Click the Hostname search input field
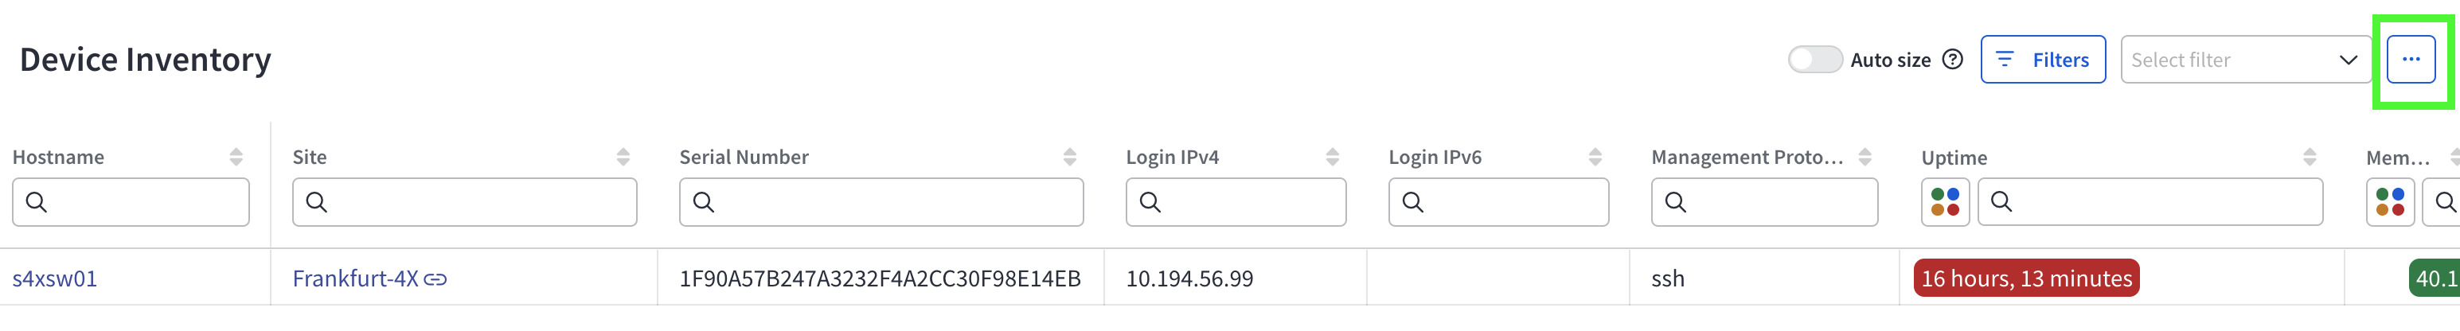2460x331 pixels. [143, 201]
